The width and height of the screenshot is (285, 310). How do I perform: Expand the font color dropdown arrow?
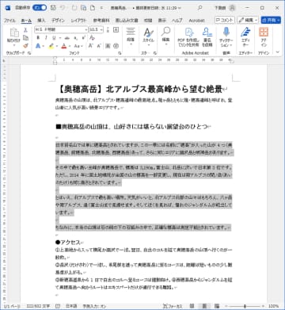click(70, 46)
